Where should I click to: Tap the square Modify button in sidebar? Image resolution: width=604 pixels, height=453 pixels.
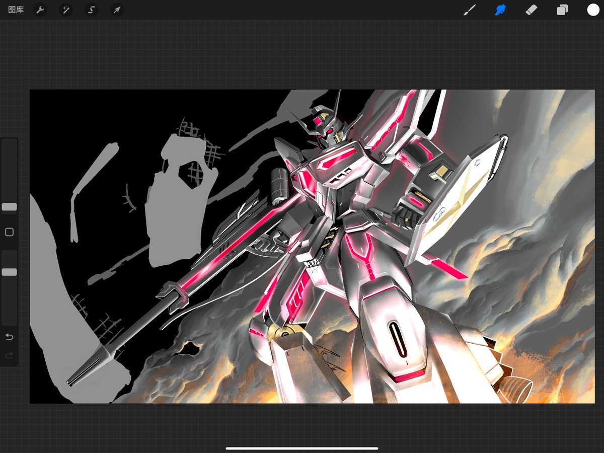point(9,232)
